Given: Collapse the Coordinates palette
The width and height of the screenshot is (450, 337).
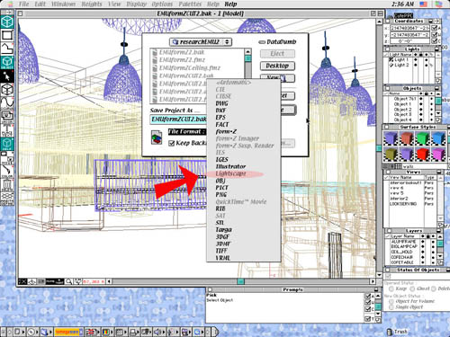Looking at the screenshot, I should 431,22.
